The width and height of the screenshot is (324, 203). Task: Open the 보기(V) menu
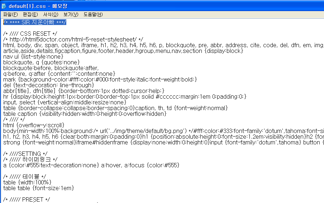71,15
